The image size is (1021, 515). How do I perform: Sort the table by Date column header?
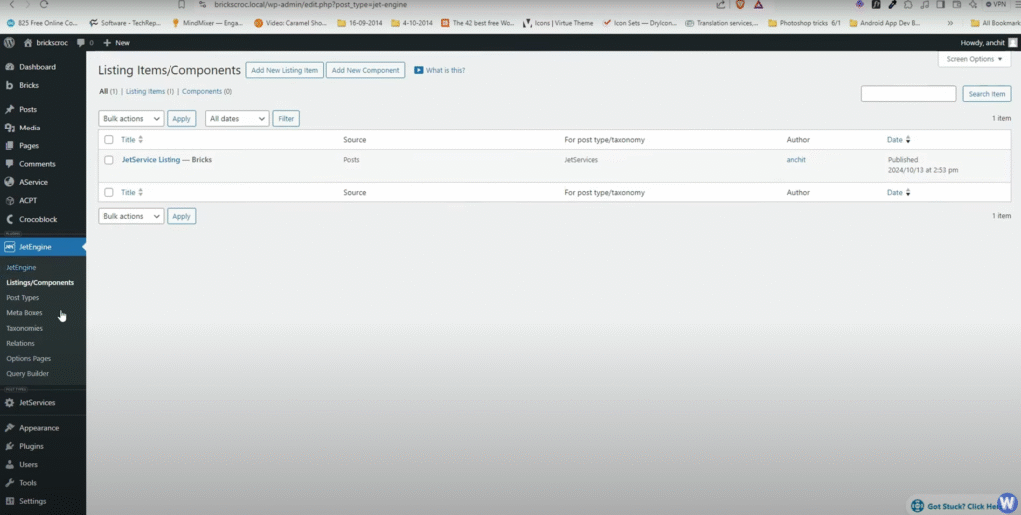click(x=895, y=140)
